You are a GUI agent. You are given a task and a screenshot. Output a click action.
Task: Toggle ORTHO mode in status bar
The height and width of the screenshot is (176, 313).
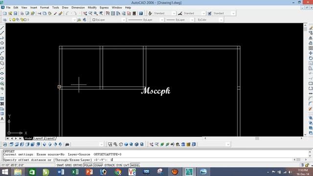tap(77, 165)
